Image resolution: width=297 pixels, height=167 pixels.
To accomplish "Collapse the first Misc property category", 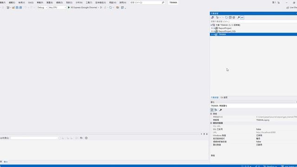I will [211, 114].
